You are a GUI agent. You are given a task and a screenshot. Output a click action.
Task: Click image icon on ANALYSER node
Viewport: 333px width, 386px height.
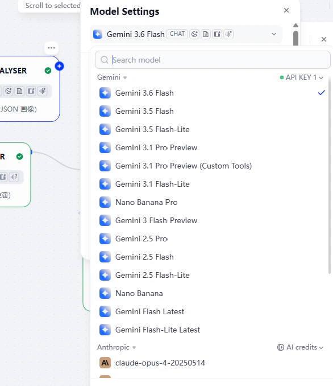31,91
